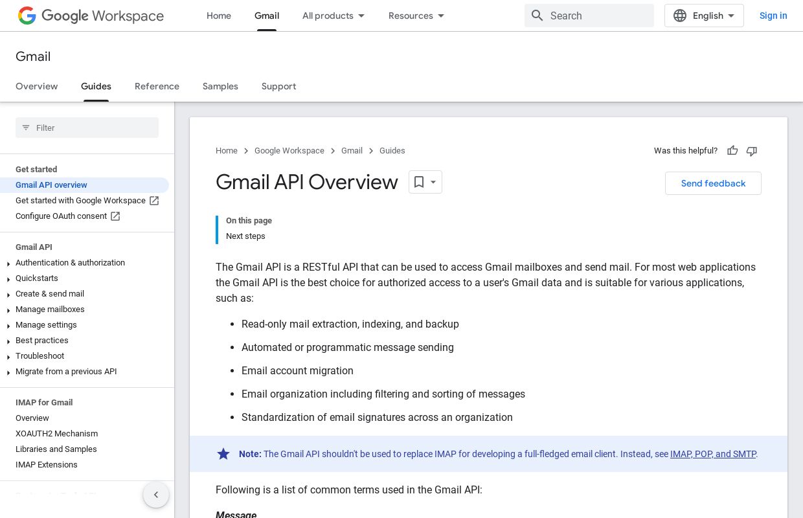Expand the Best practices section

click(8, 342)
